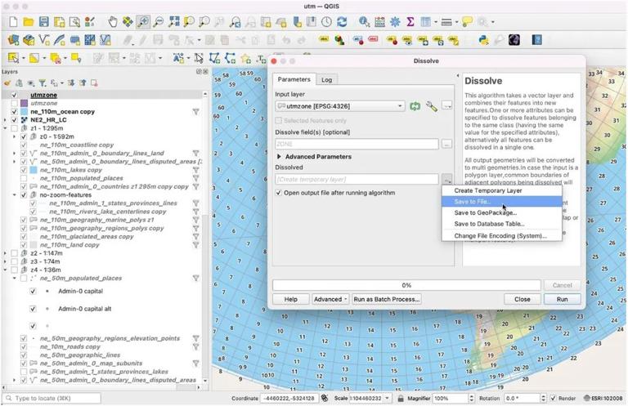Click the 0% progress bar
Image resolution: width=628 pixels, height=406 pixels.
pos(406,285)
